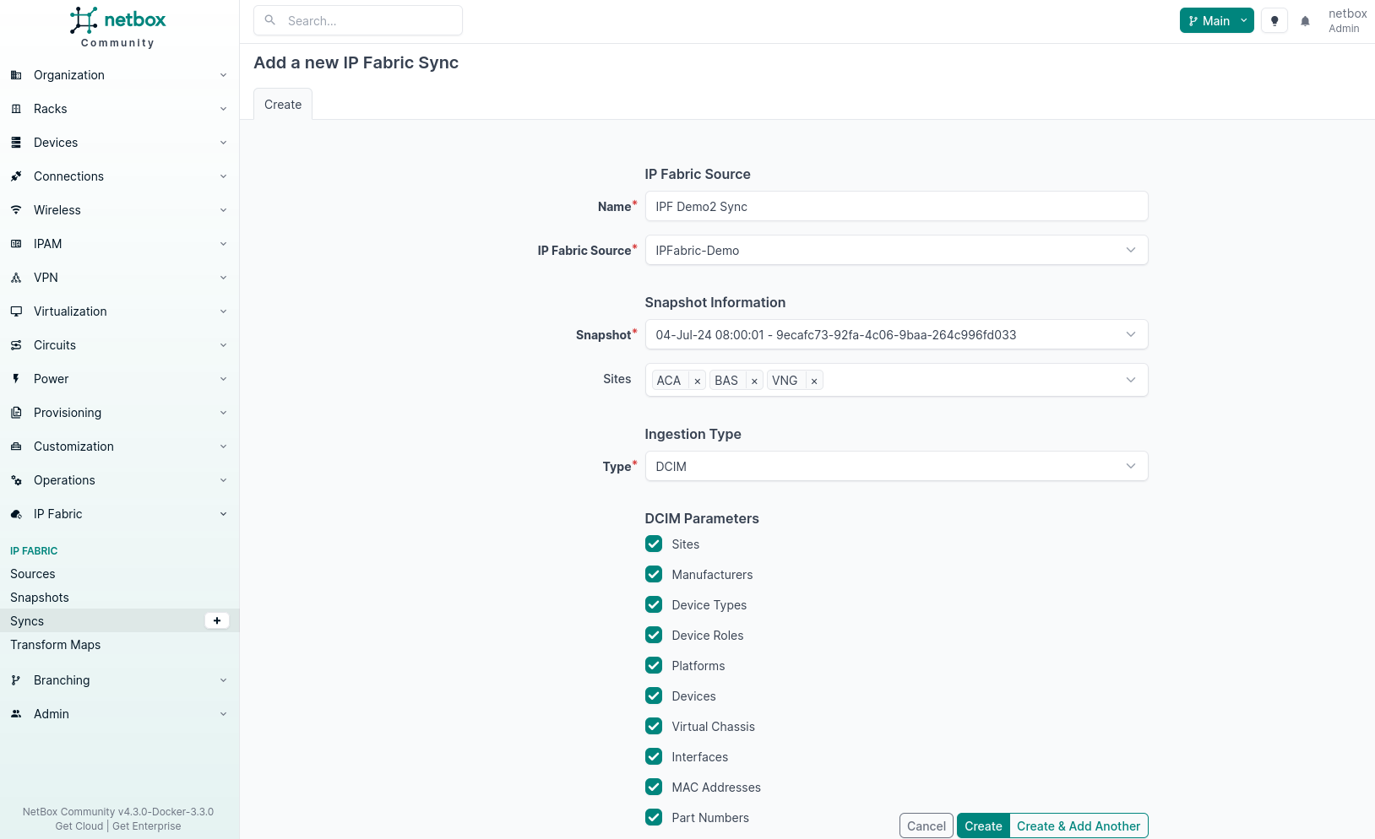Focus the Search input field
The image size is (1375, 839).
point(358,20)
